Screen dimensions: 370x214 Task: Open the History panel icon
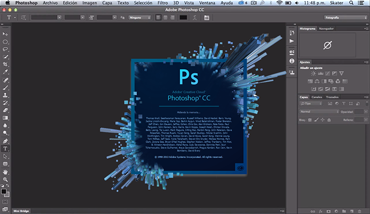pyautogui.click(x=292, y=33)
